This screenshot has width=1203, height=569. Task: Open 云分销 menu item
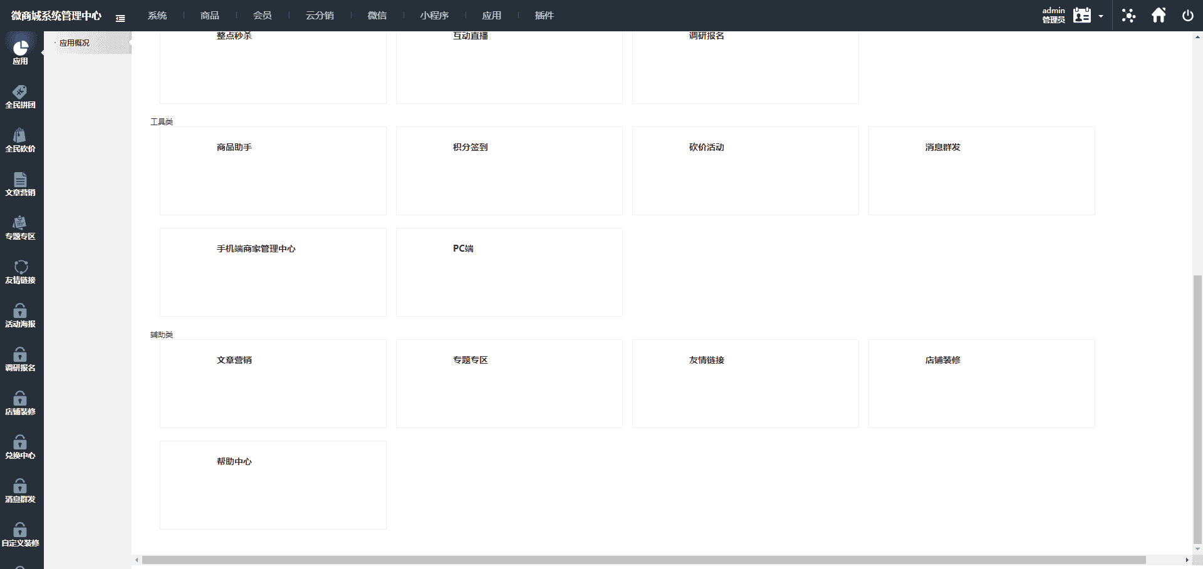click(320, 16)
